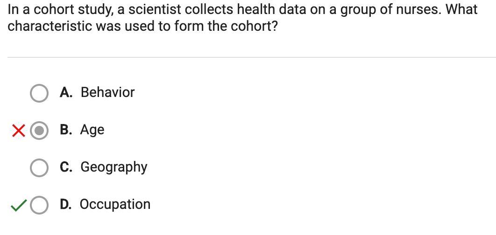Click the "Behavior" answer text
The height and width of the screenshot is (235, 496).
(x=107, y=92)
